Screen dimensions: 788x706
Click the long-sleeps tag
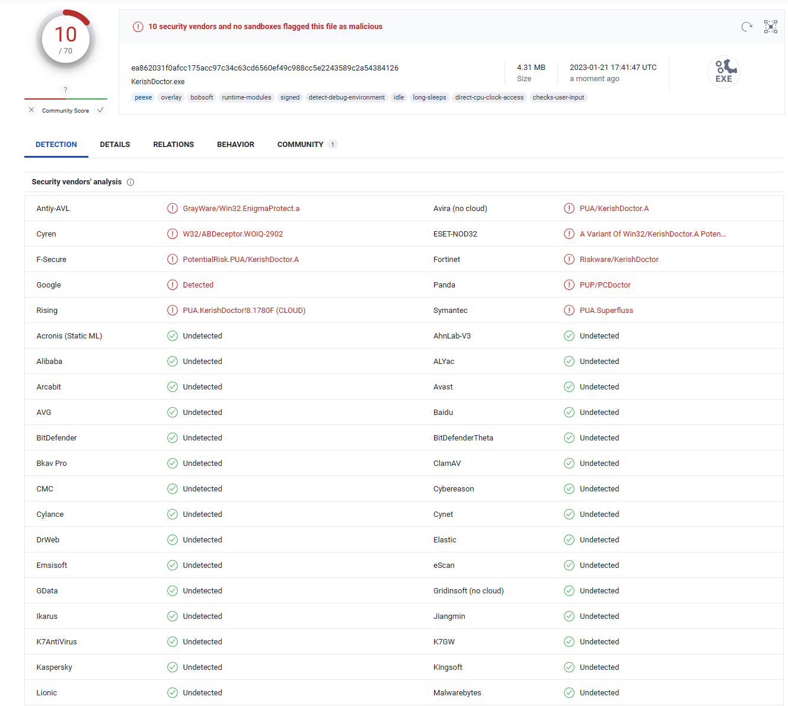[x=430, y=98]
